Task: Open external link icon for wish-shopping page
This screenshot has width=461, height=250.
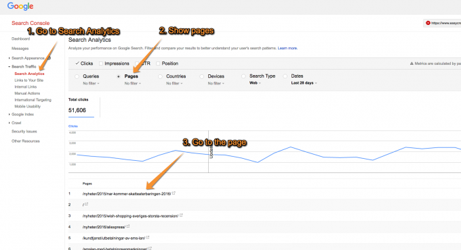Action: [x=181, y=215]
